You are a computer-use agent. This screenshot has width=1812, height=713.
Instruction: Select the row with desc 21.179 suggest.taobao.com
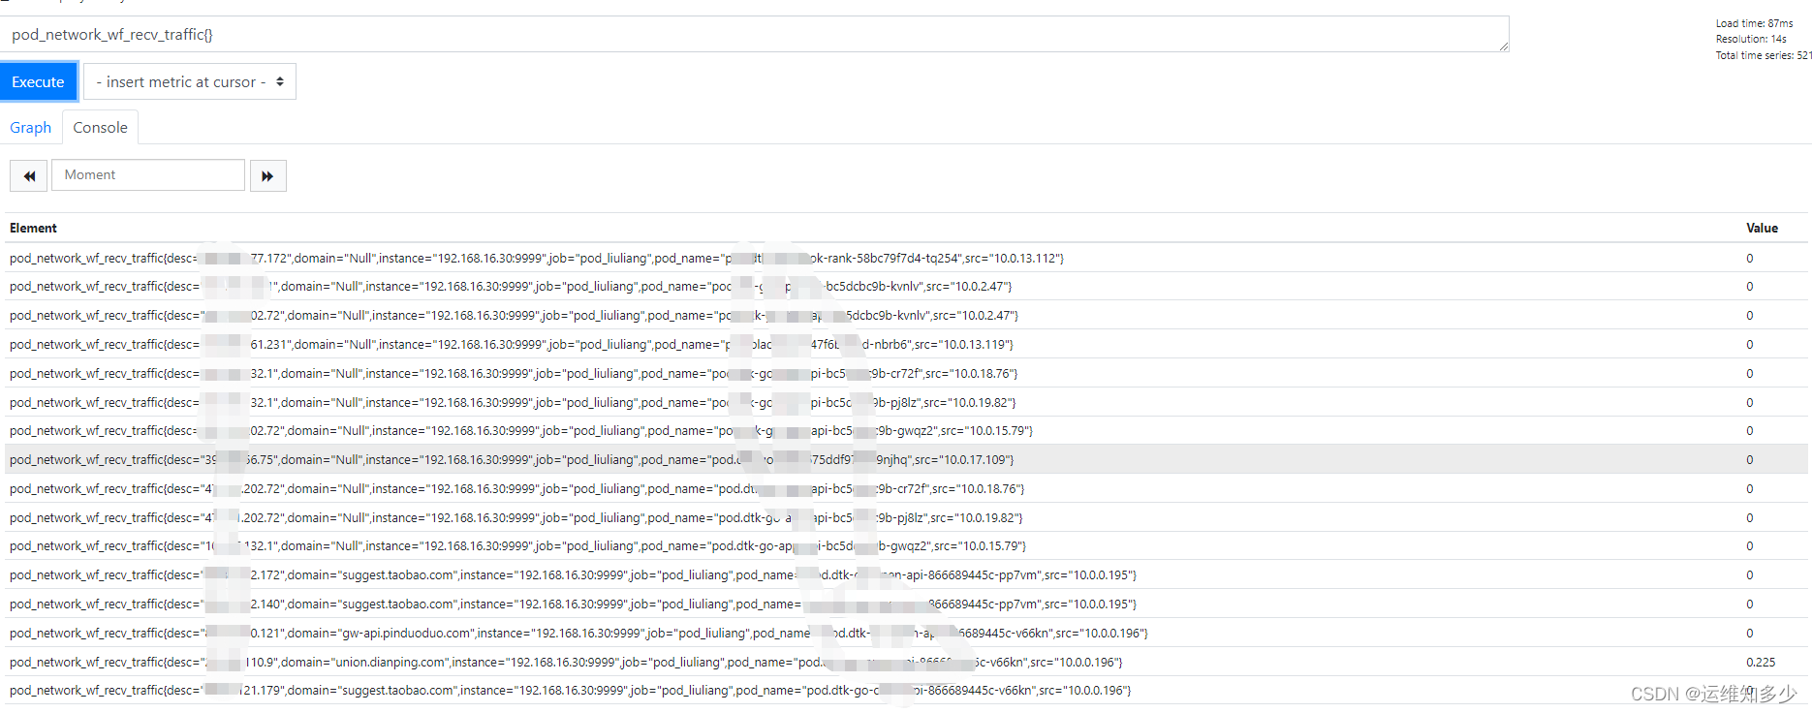pyautogui.click(x=906, y=690)
